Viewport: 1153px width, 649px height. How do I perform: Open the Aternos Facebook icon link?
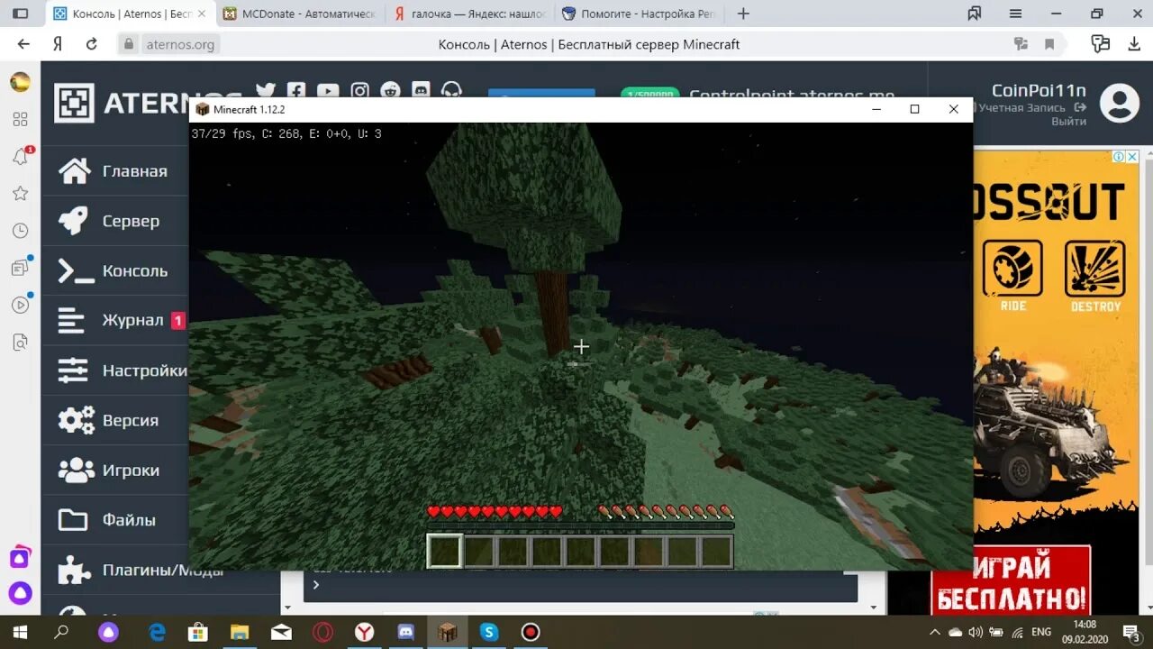tap(296, 91)
